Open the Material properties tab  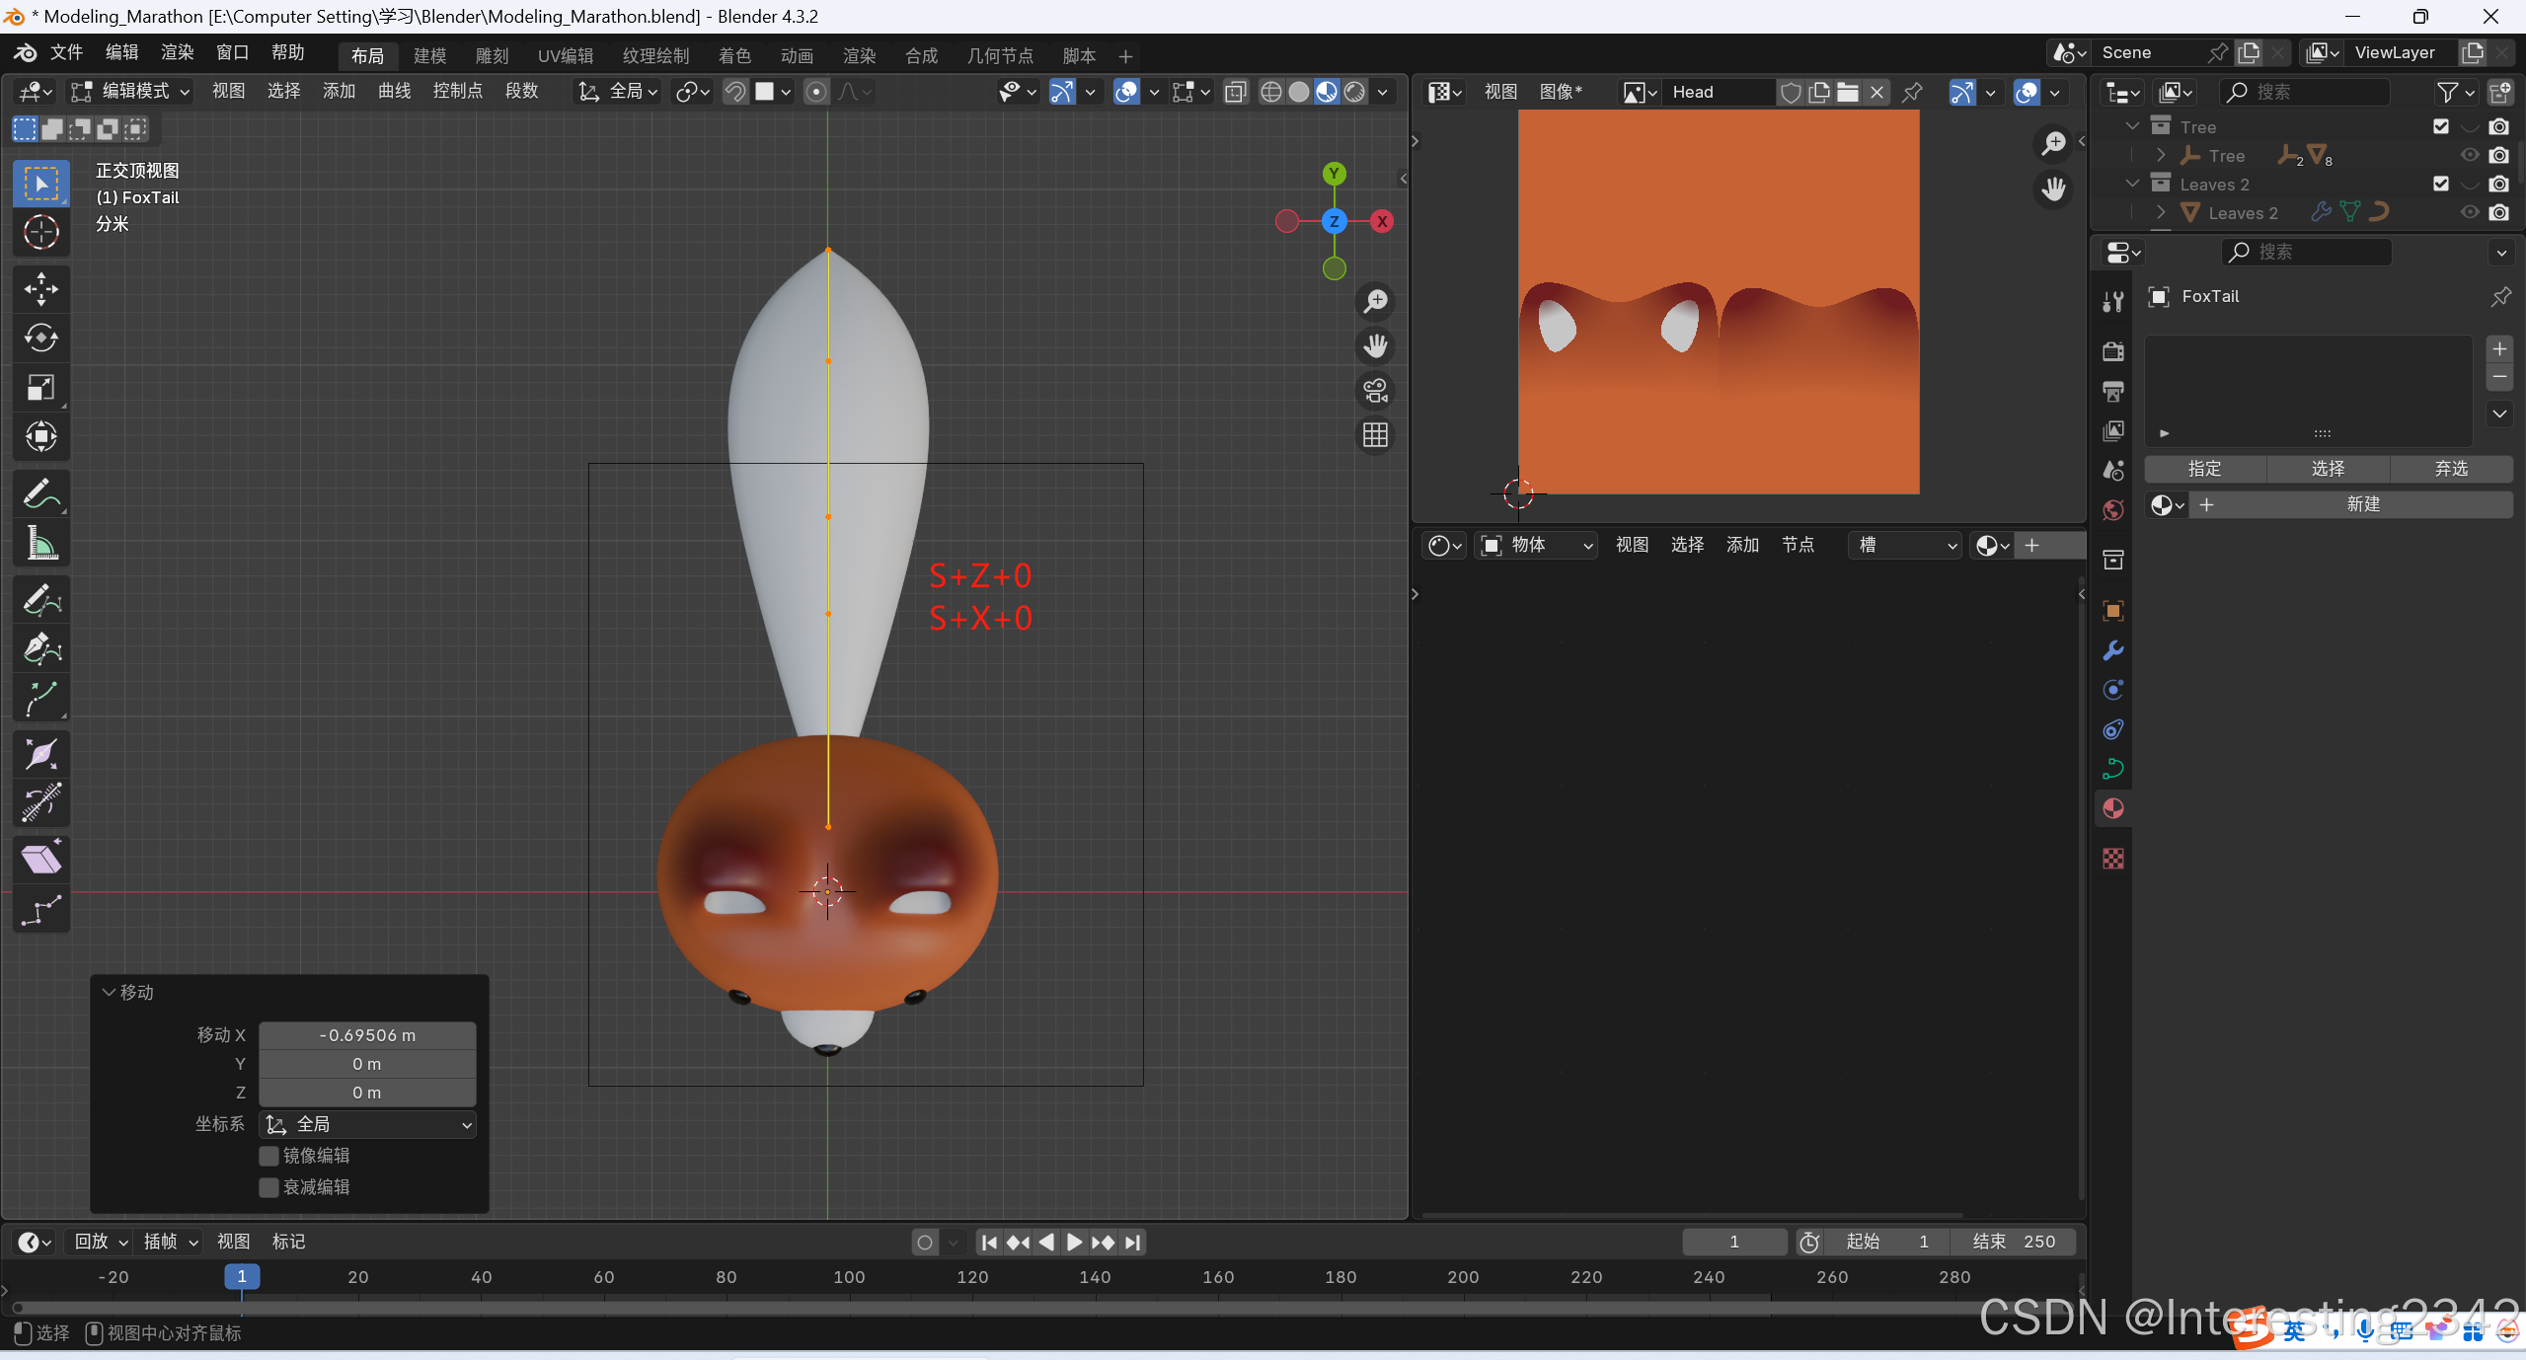(2112, 809)
